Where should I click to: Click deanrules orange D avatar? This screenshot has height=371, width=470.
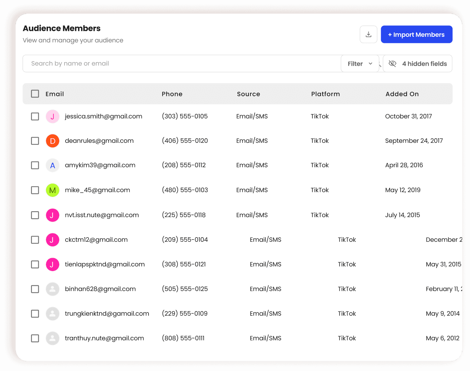52,141
